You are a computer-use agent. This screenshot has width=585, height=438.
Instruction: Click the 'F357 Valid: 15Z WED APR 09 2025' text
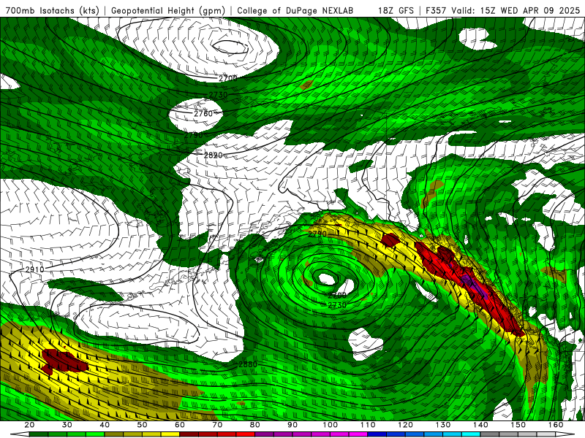coord(502,10)
